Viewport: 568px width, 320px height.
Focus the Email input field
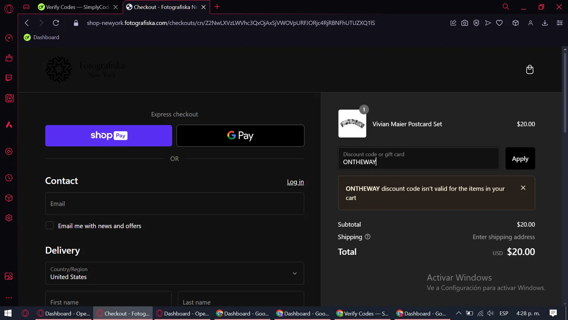pyautogui.click(x=175, y=204)
